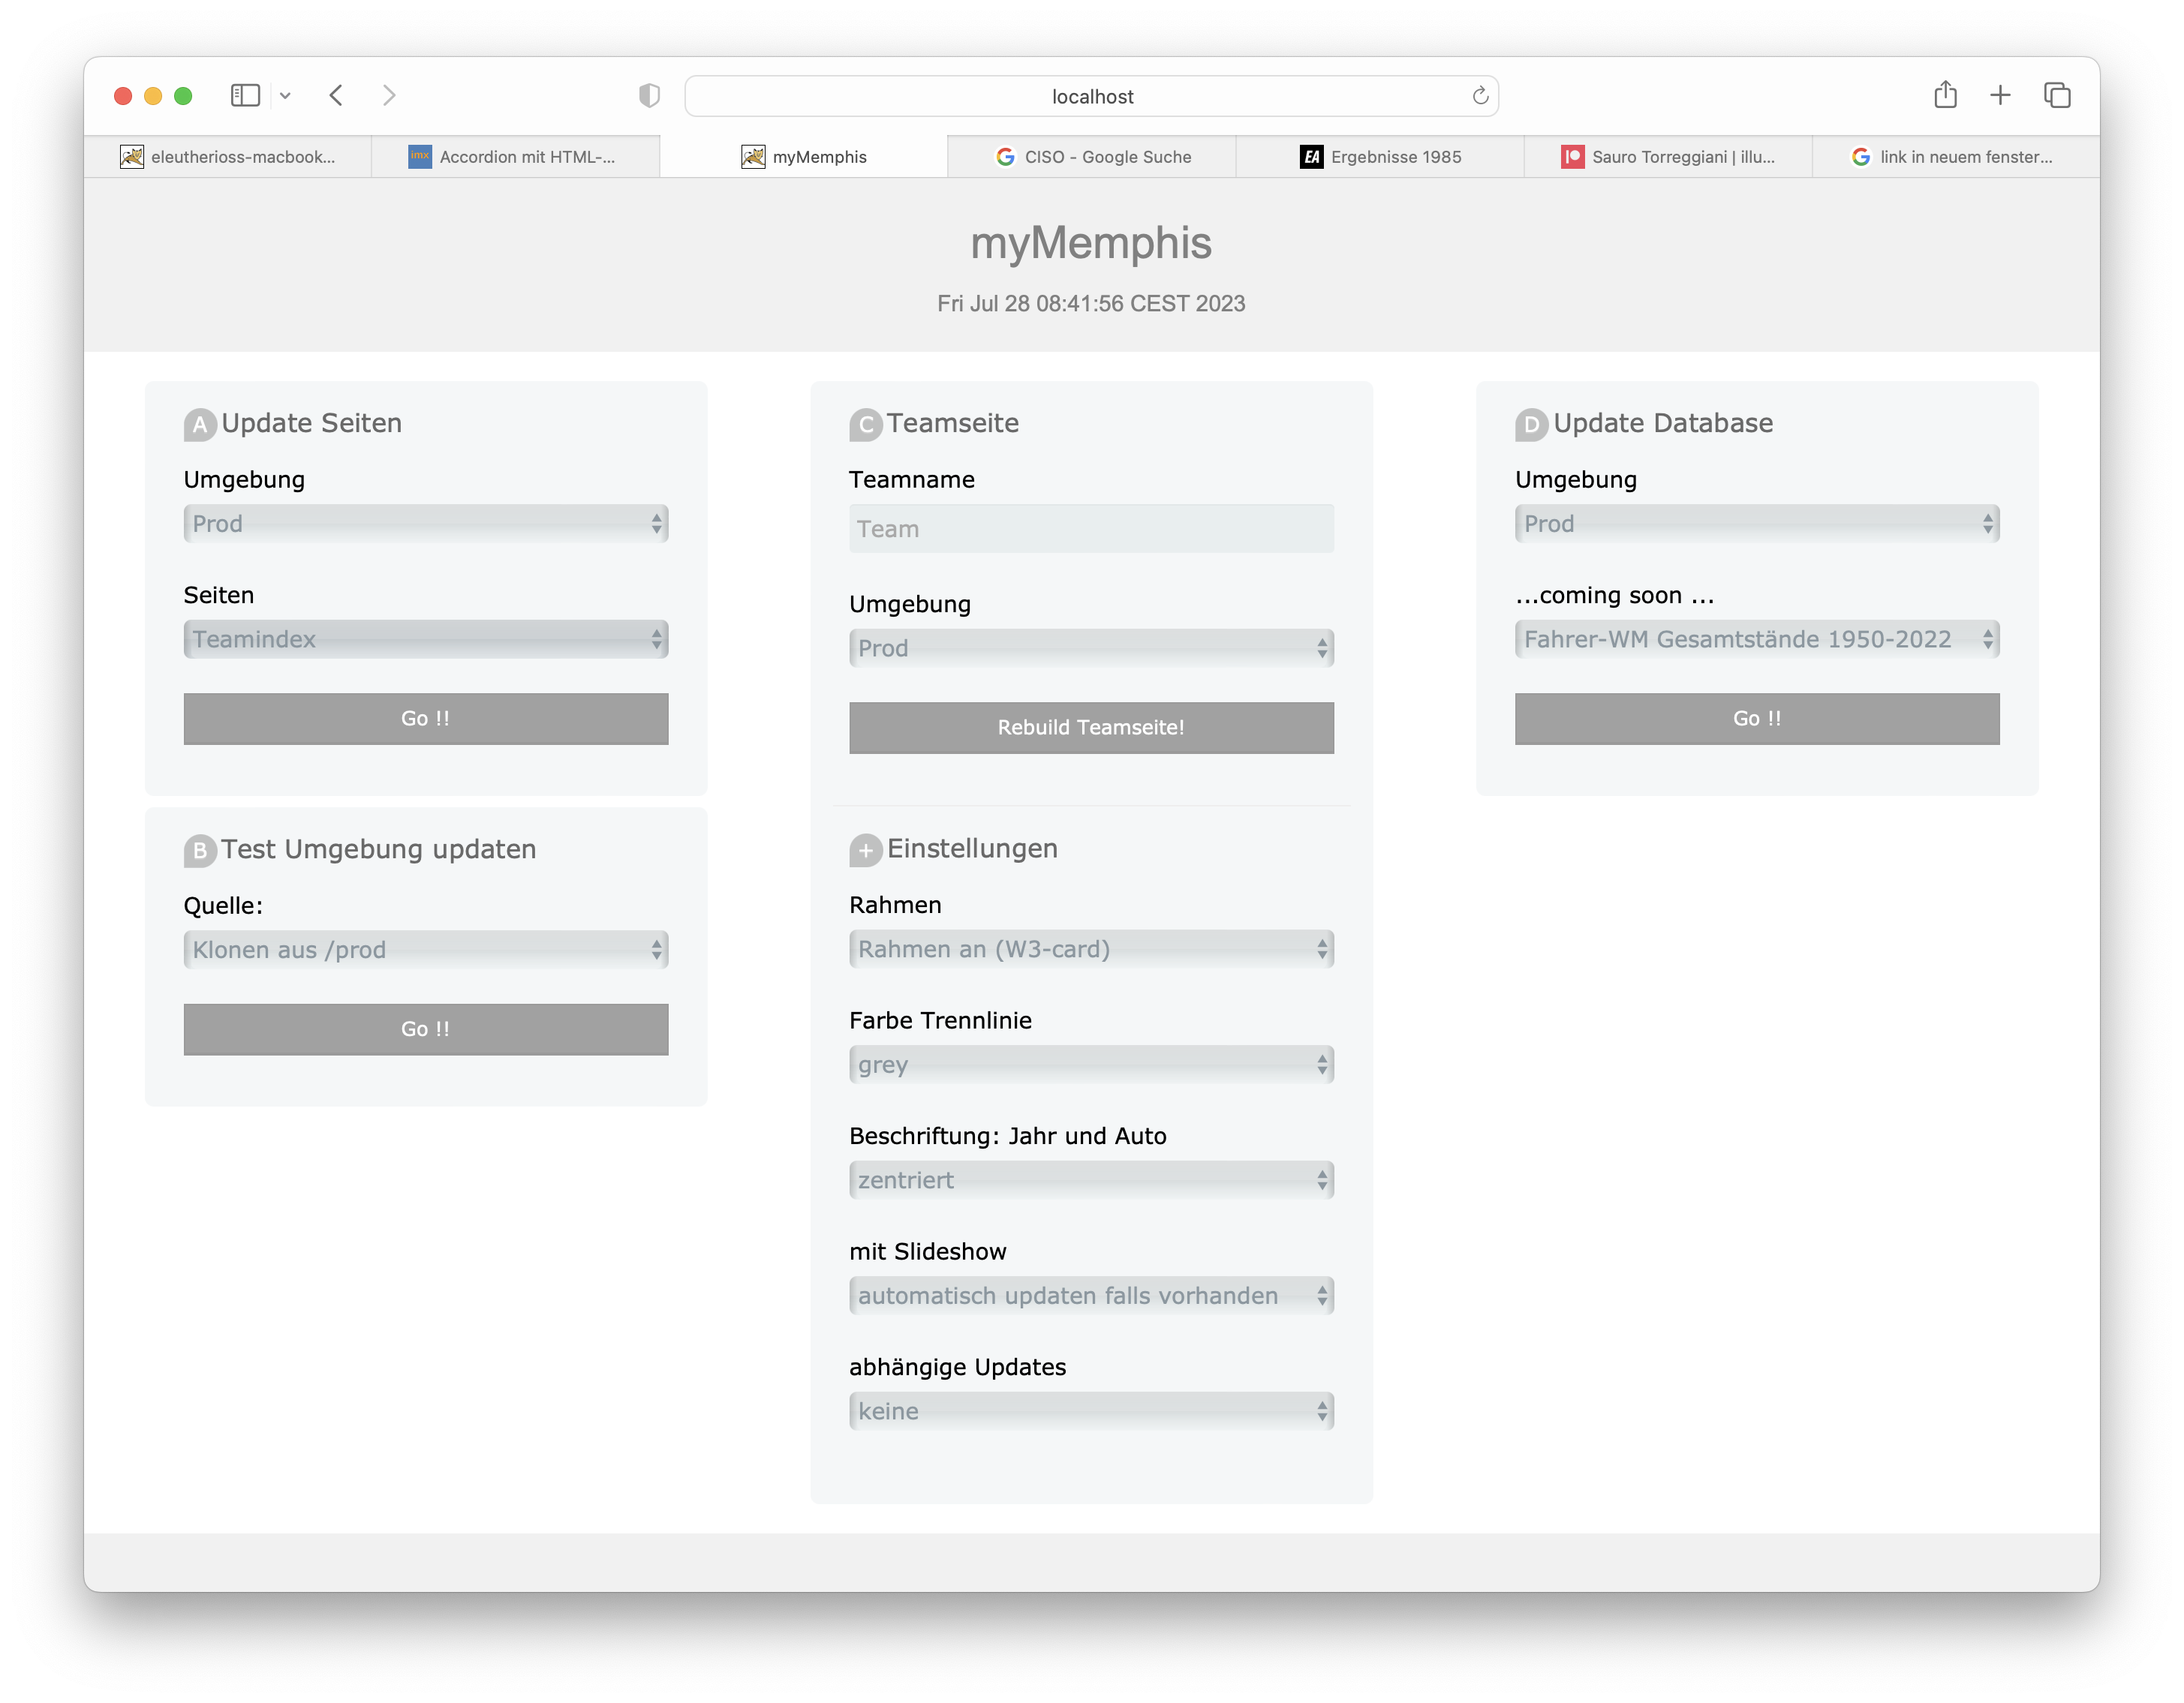The image size is (2184, 1703).
Task: Expand the Rahmen an (W3-card) dropdown
Action: click(x=1091, y=950)
